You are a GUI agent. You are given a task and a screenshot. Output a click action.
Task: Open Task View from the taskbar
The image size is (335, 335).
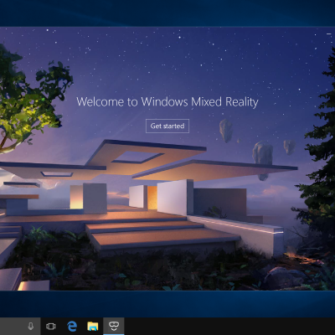50,326
